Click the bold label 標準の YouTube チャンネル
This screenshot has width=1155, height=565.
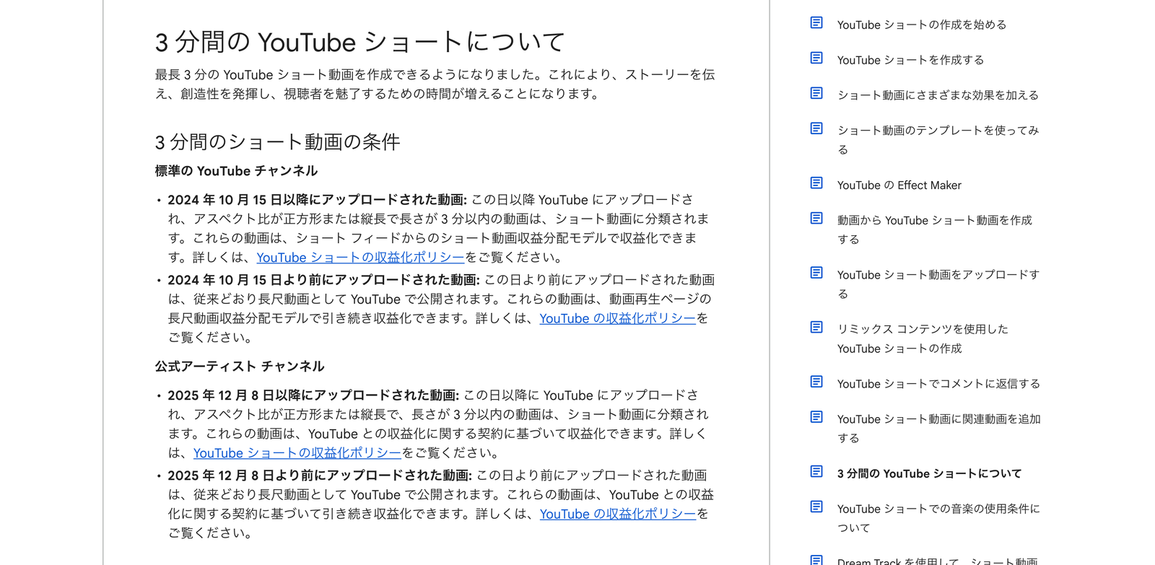[x=236, y=171]
